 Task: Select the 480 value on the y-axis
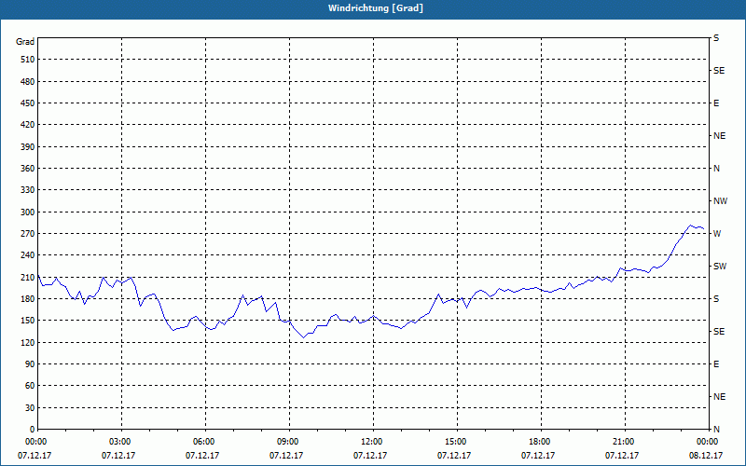[x=28, y=82]
